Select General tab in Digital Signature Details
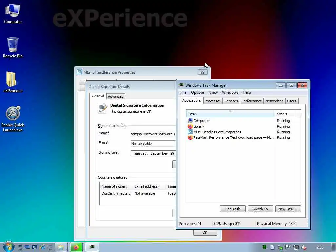This screenshot has width=336, height=252. point(98,96)
